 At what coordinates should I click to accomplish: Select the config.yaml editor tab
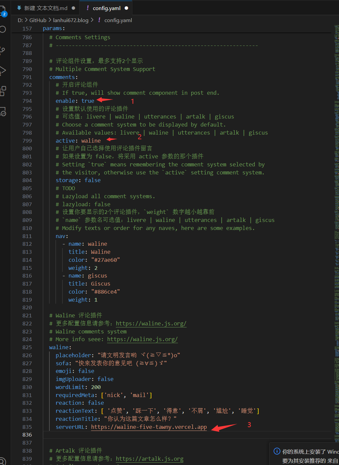106,8
